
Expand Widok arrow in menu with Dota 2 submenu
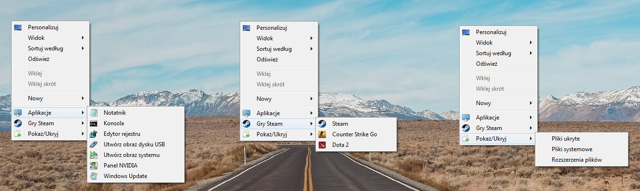312,38
